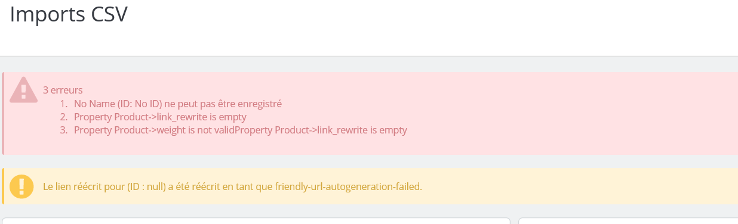Click the yellow exclamation circle icon
Screen dimensions: 738x224
tap(22, 186)
